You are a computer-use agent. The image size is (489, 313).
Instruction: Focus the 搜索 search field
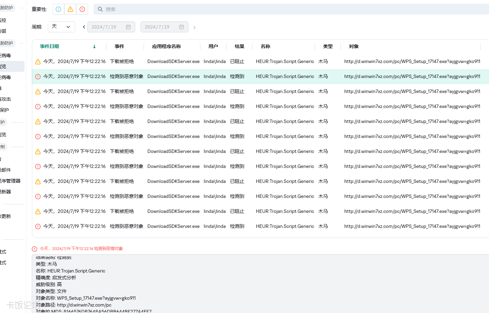tap(291, 9)
